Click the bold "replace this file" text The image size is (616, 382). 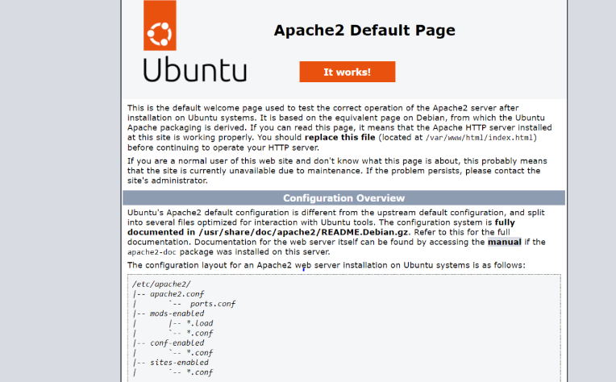point(339,138)
